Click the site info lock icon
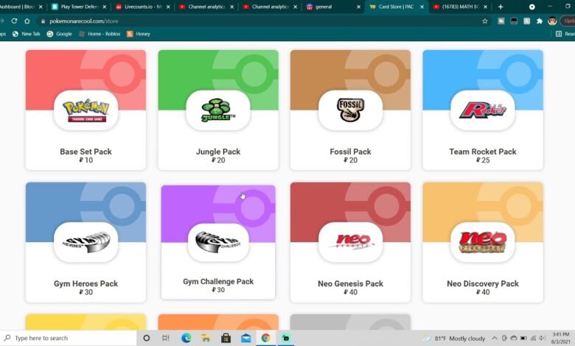The image size is (575, 346). (x=43, y=21)
